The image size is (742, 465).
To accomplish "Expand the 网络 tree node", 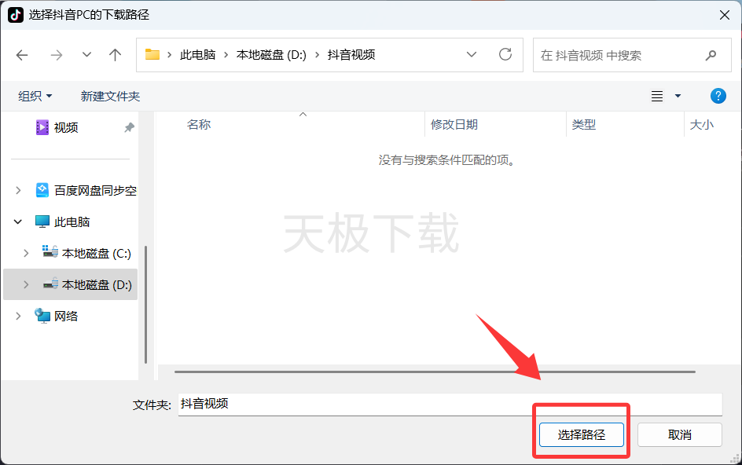I will click(18, 316).
